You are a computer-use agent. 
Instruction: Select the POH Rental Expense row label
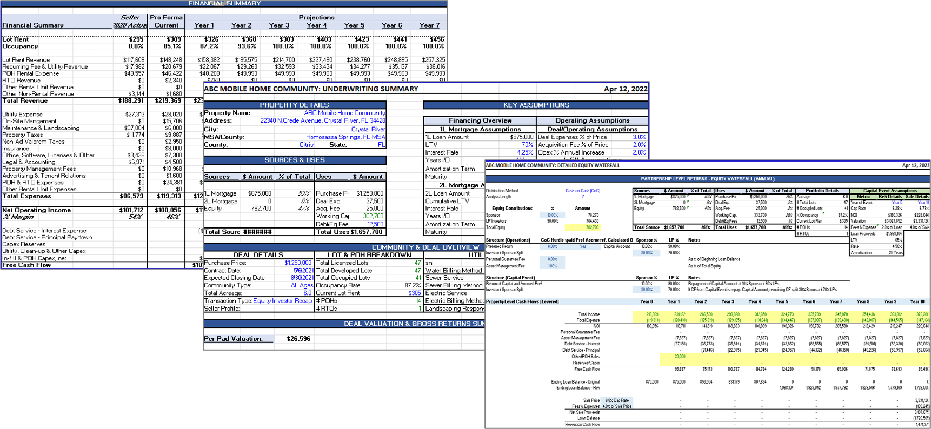click(x=31, y=73)
